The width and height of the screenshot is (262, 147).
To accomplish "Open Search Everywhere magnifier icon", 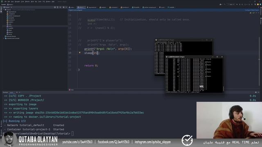I will click(x=255, y=4).
